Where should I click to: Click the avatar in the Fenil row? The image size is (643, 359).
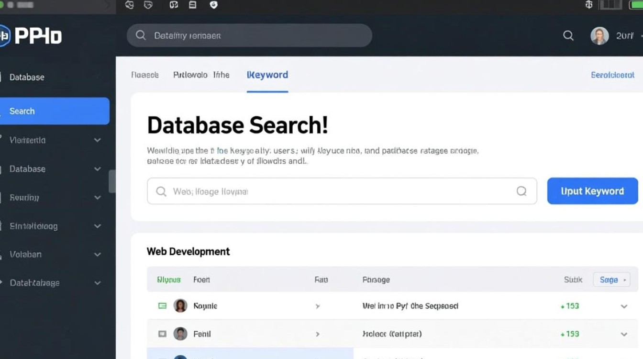tap(180, 334)
